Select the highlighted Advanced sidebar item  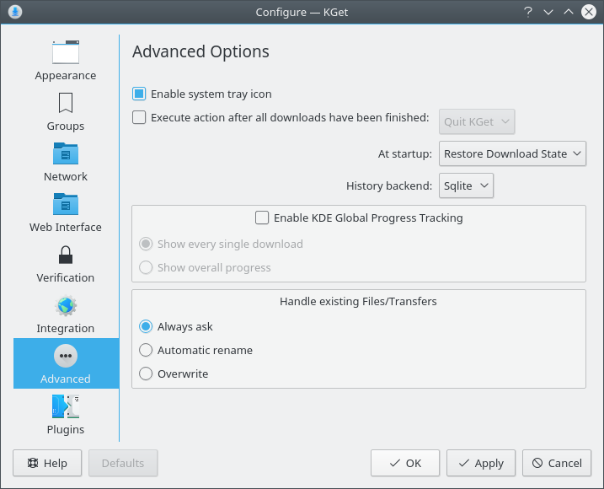[66, 363]
